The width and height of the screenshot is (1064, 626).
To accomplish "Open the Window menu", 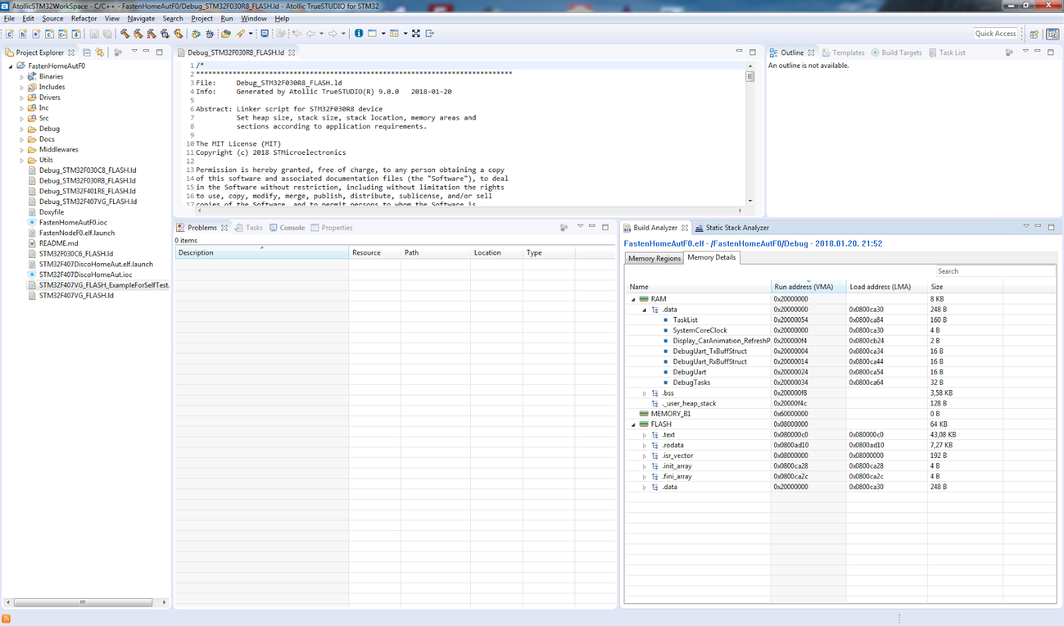I will coord(253,19).
